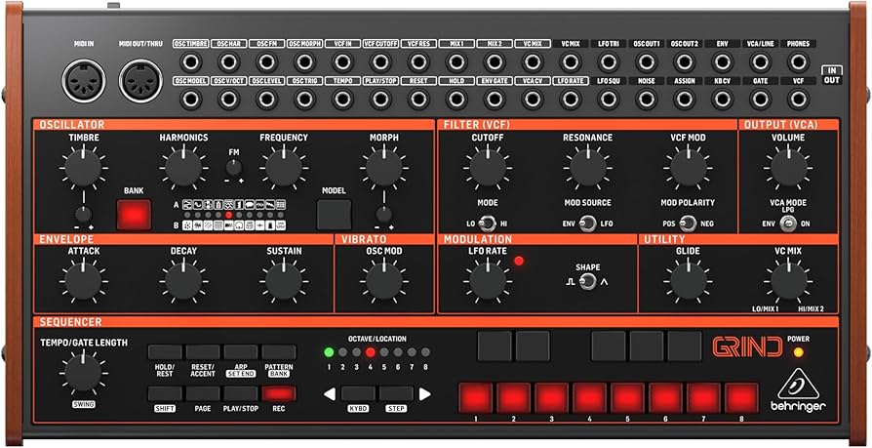The height and width of the screenshot is (448, 872).
Task: Click the GRIND logo
Action: coord(747,346)
